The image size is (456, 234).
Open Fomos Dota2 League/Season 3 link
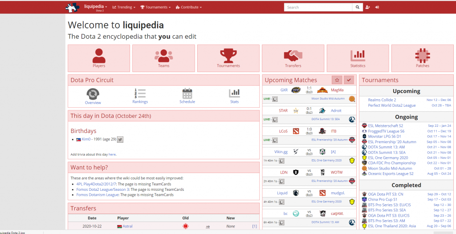[x=103, y=190]
